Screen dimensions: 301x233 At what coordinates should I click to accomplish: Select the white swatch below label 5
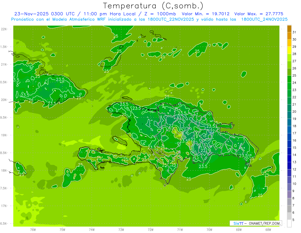289,223
